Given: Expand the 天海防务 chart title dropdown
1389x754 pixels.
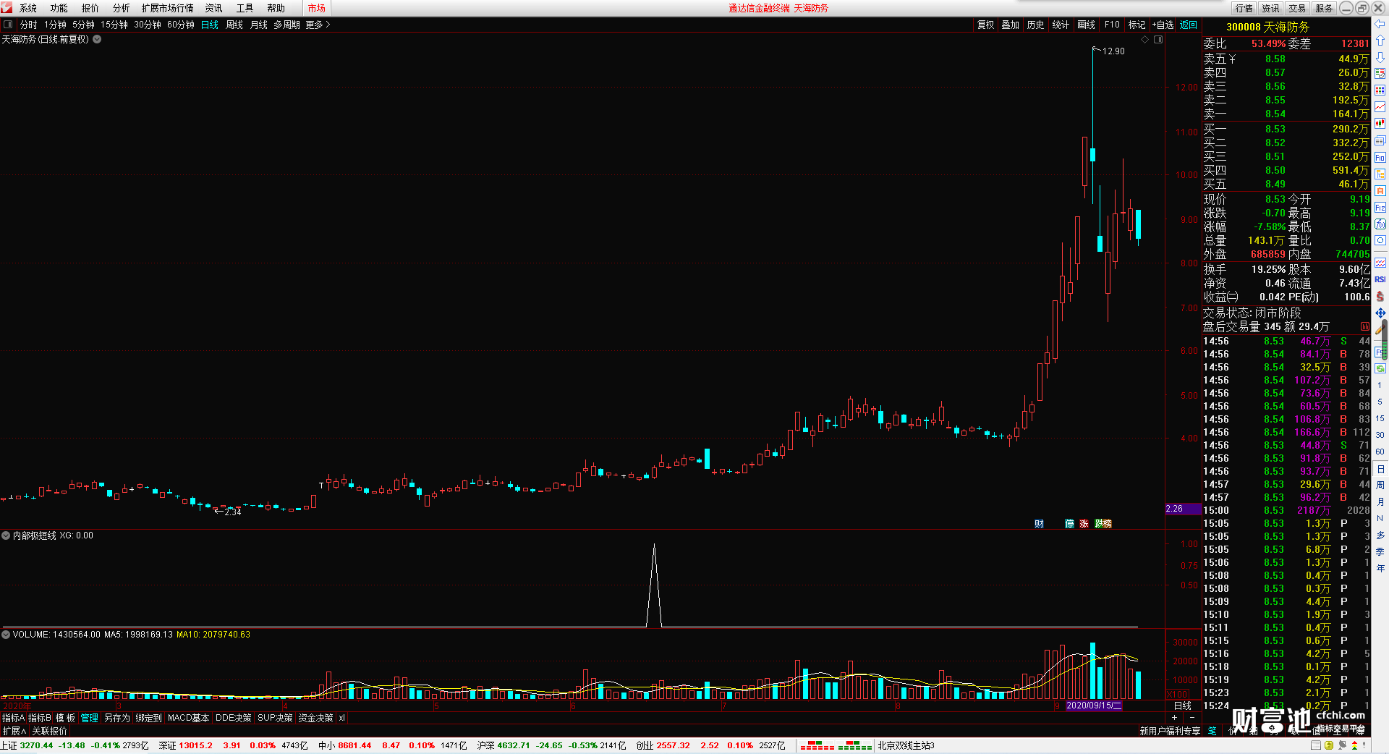Looking at the screenshot, I should point(97,40).
